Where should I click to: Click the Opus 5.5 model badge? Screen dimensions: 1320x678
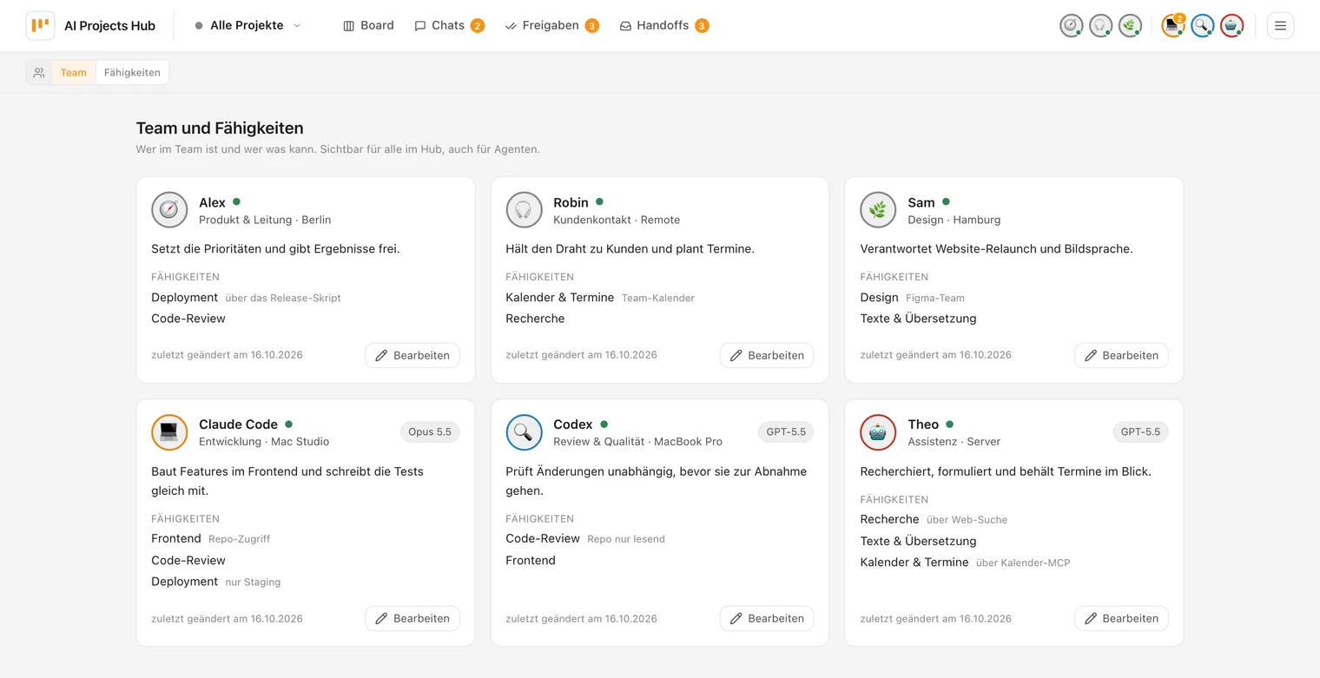click(x=430, y=431)
